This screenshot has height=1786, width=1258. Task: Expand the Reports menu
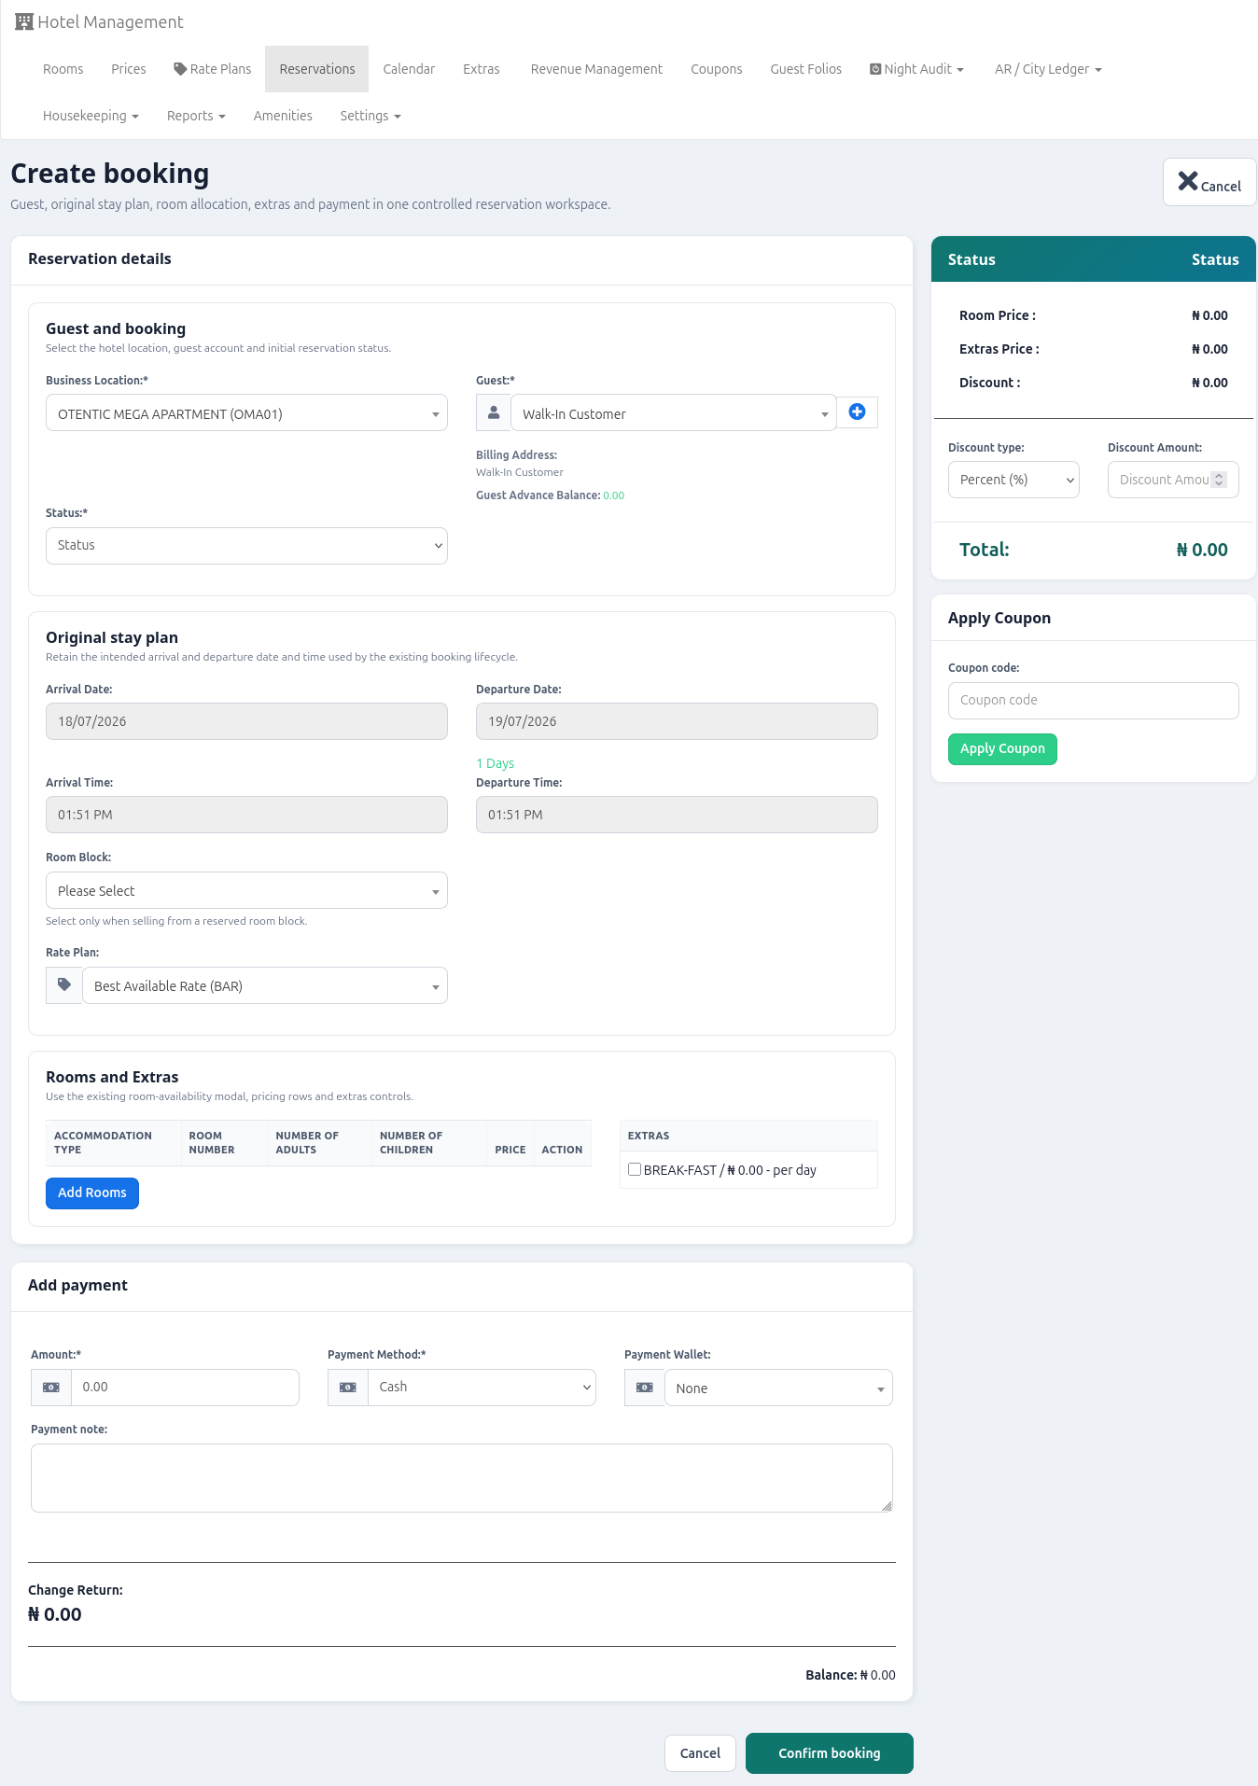196,116
